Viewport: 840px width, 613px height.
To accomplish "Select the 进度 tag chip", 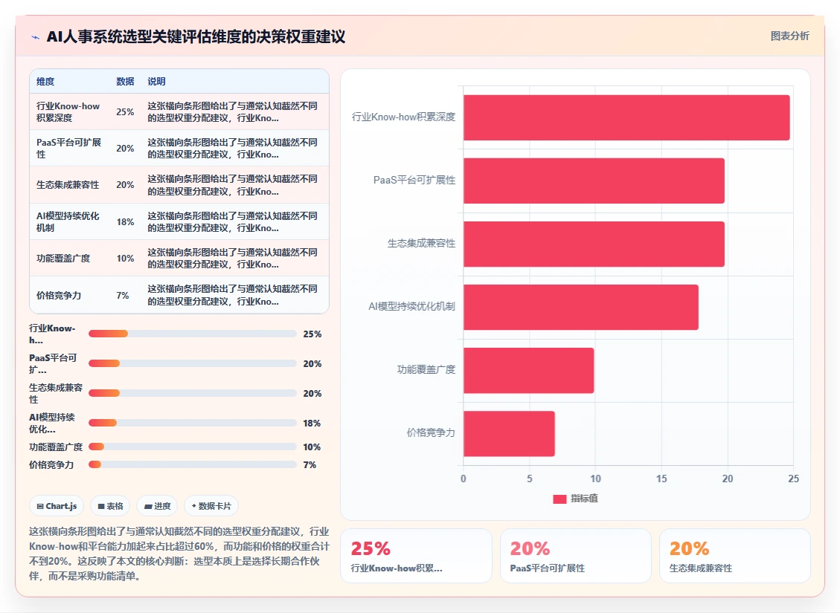I will (x=158, y=506).
